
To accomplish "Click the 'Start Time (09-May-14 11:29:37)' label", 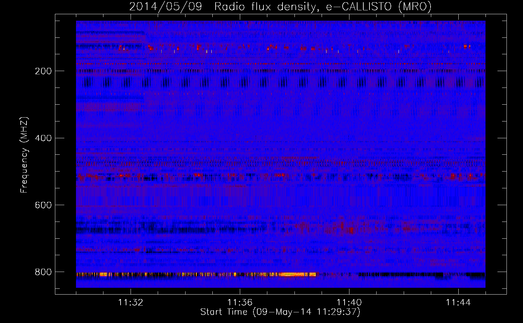I will (280, 312).
